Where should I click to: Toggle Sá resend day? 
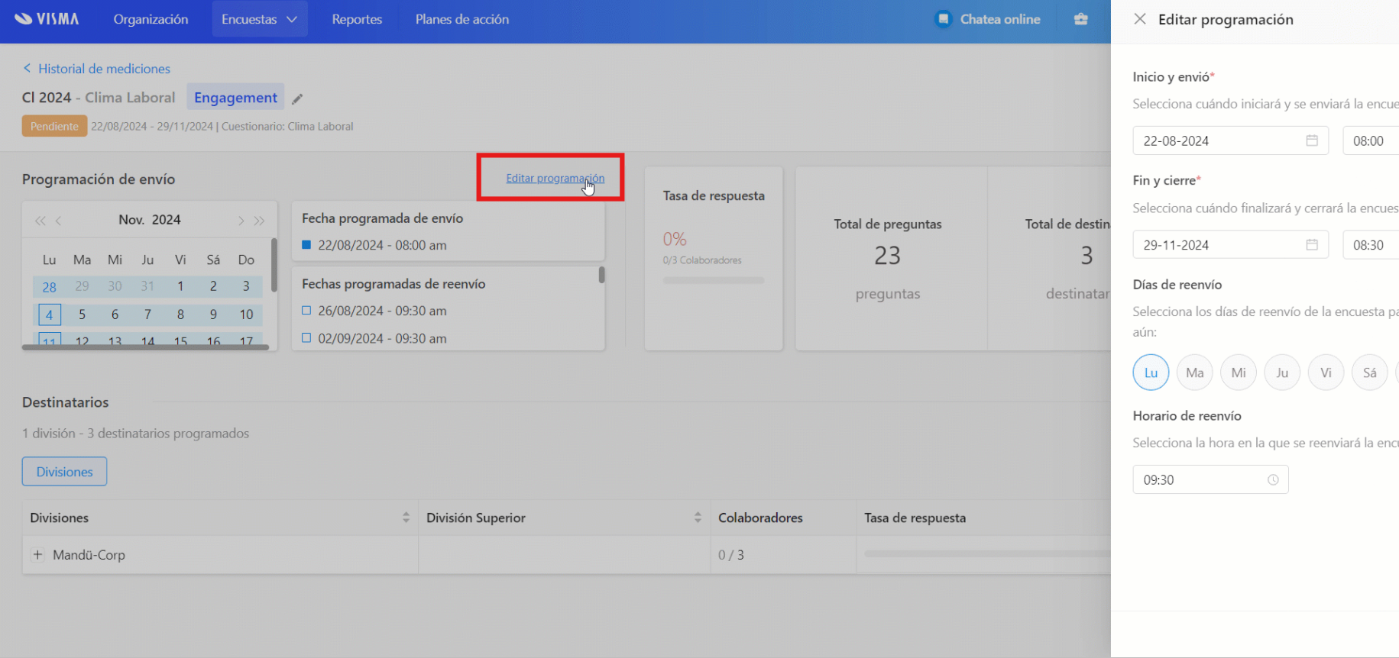point(1369,373)
